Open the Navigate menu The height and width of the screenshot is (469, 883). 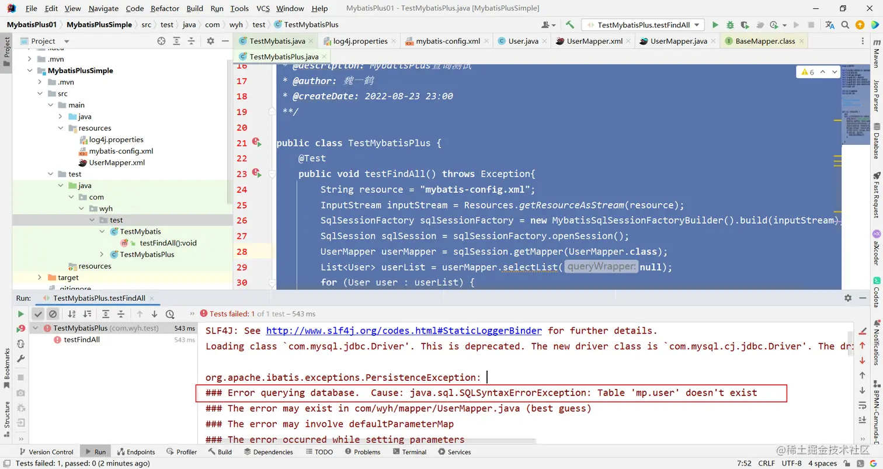(103, 9)
